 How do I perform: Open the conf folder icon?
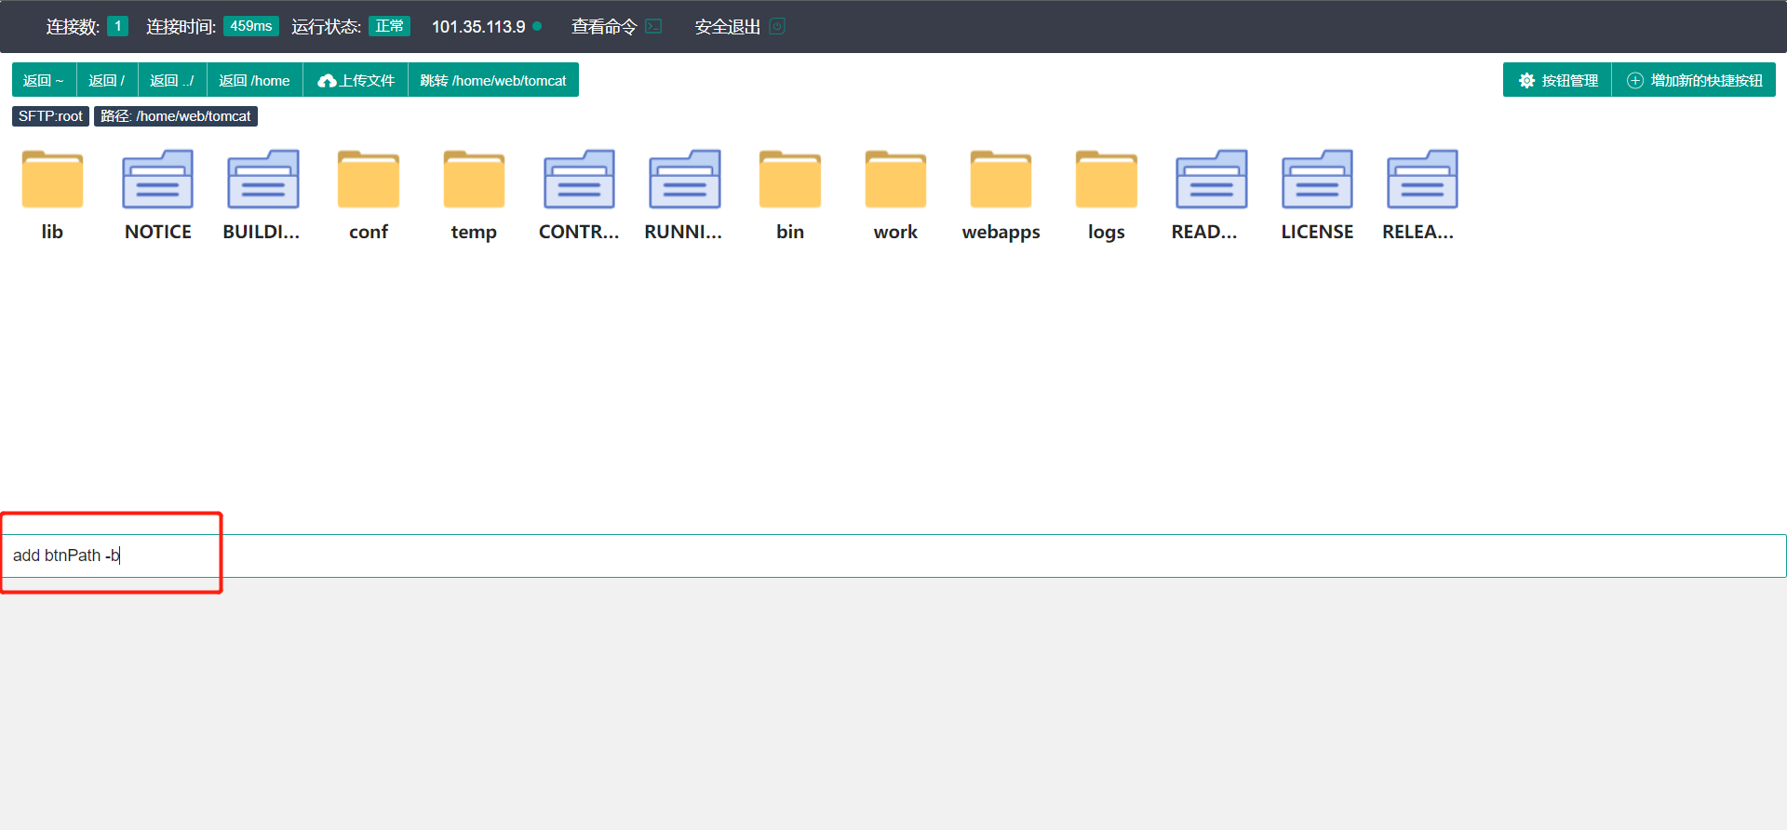point(369,179)
